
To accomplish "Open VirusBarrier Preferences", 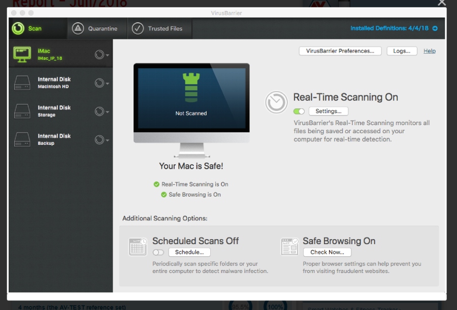I will [x=340, y=51].
